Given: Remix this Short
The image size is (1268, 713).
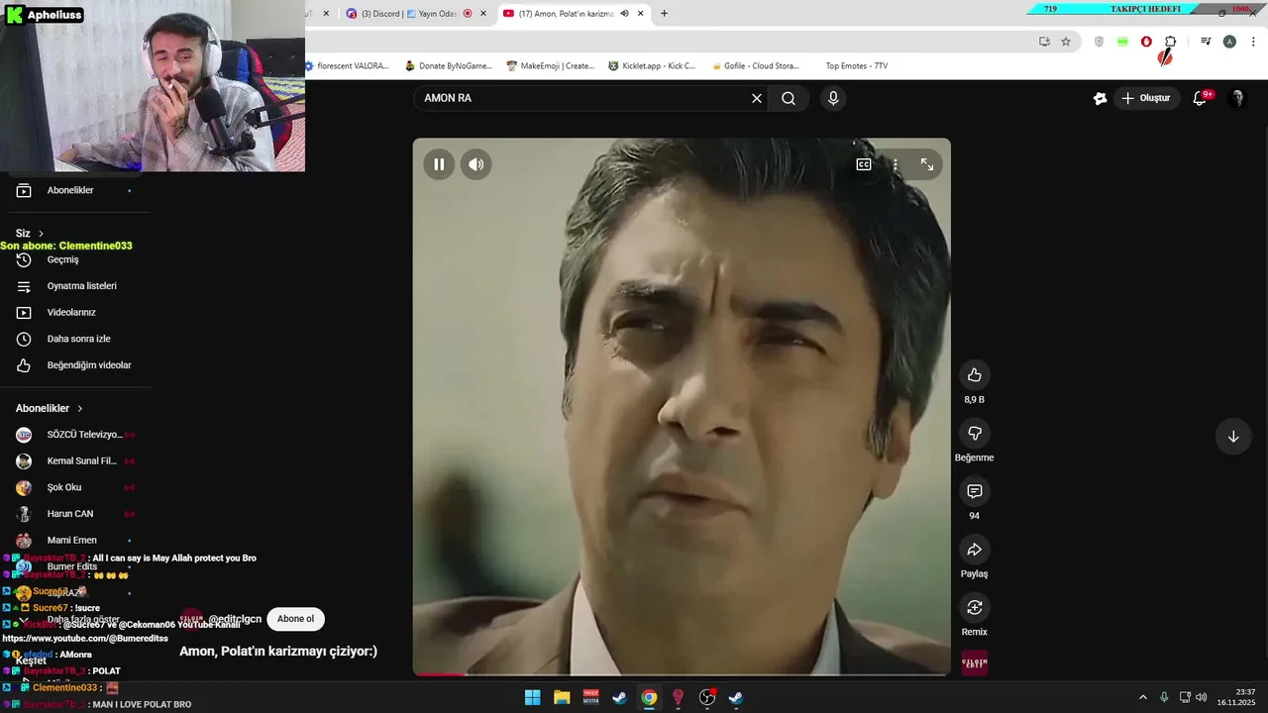Looking at the screenshot, I should pos(975,607).
